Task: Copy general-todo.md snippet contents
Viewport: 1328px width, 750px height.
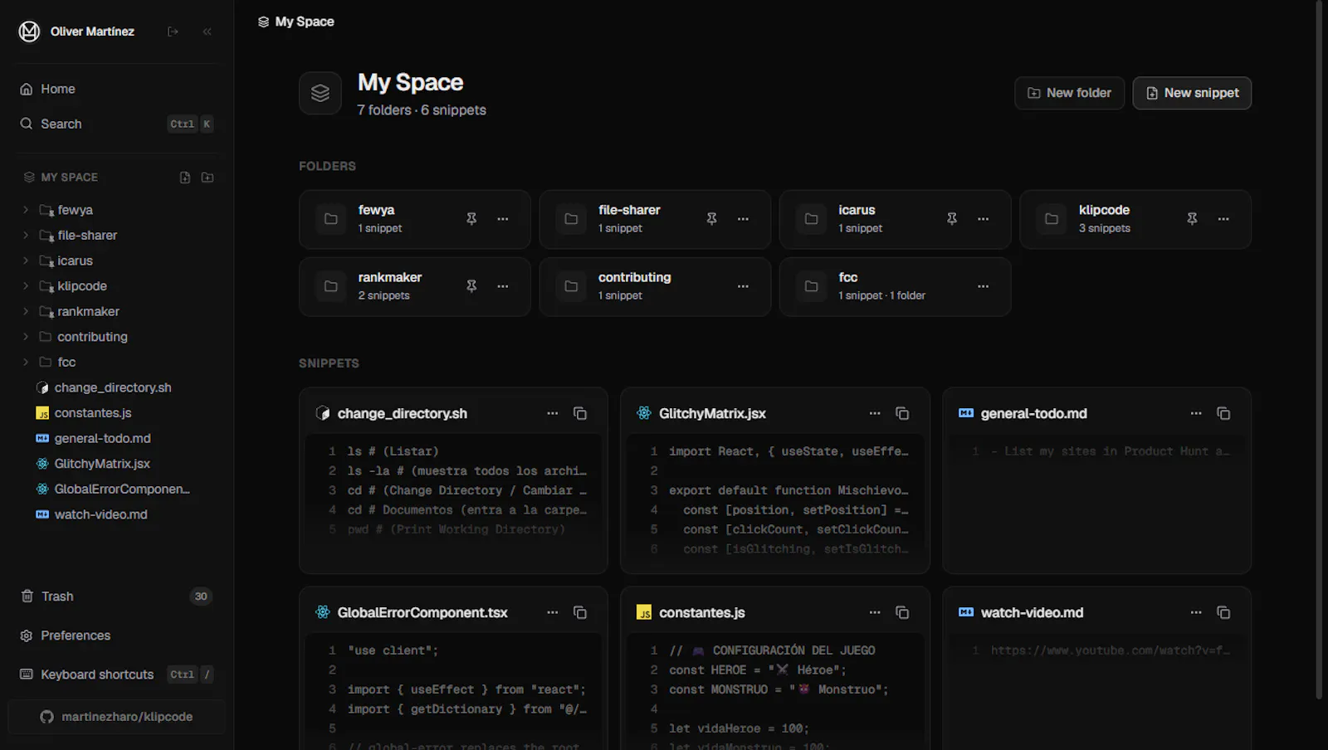Action: [x=1223, y=413]
